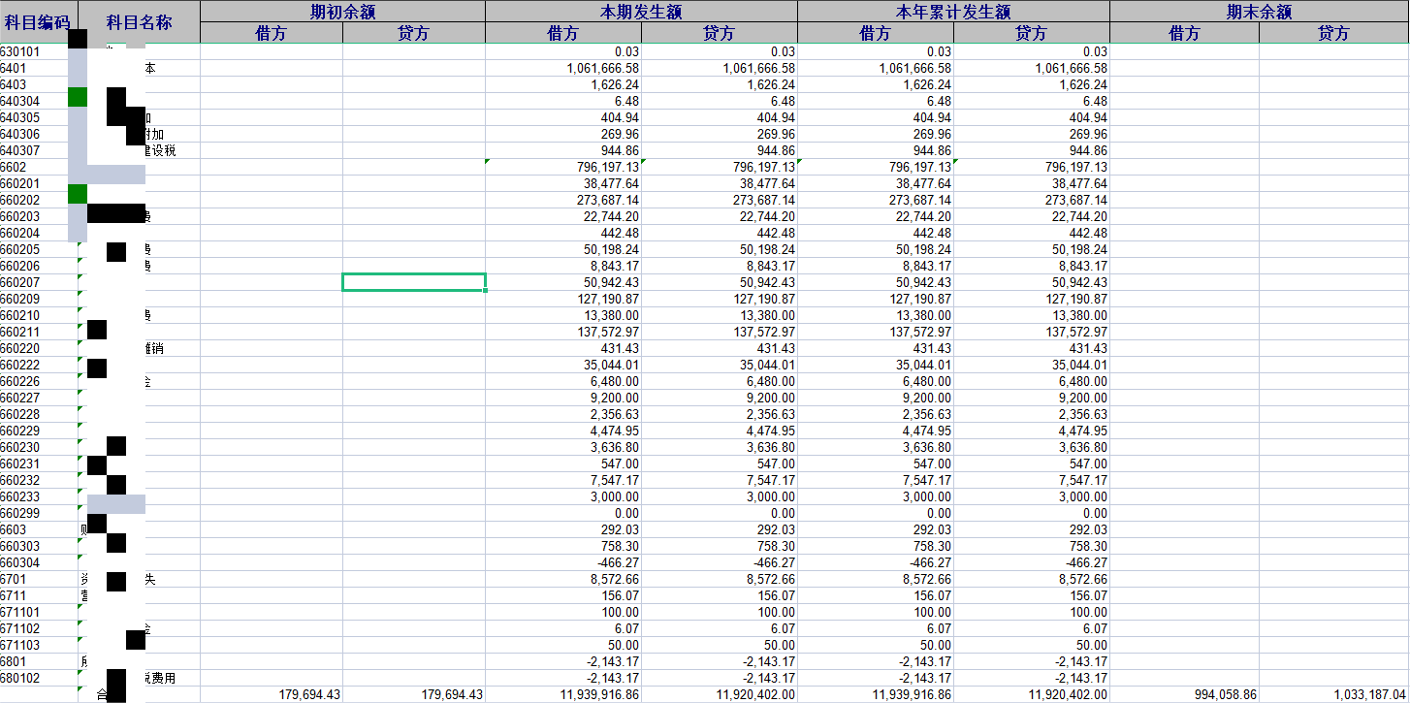
Task: Click account code 6711
Action: (x=14, y=595)
